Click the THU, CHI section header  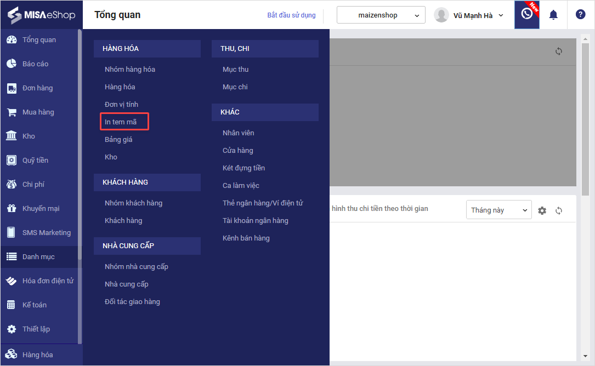265,49
